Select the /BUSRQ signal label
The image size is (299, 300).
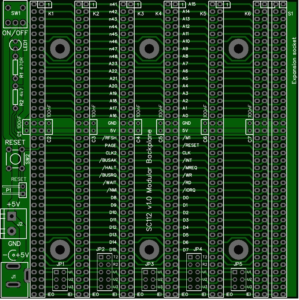tap(108, 175)
